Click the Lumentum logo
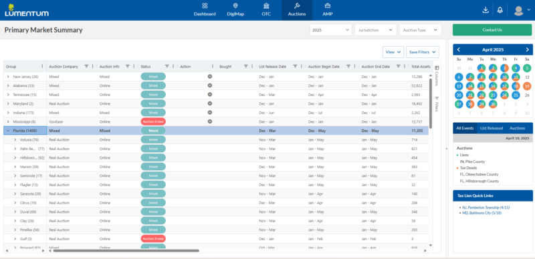Screen dimensions: 535x259 tap(27, 10)
